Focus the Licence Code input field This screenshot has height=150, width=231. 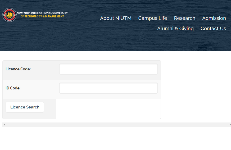[x=108, y=69]
